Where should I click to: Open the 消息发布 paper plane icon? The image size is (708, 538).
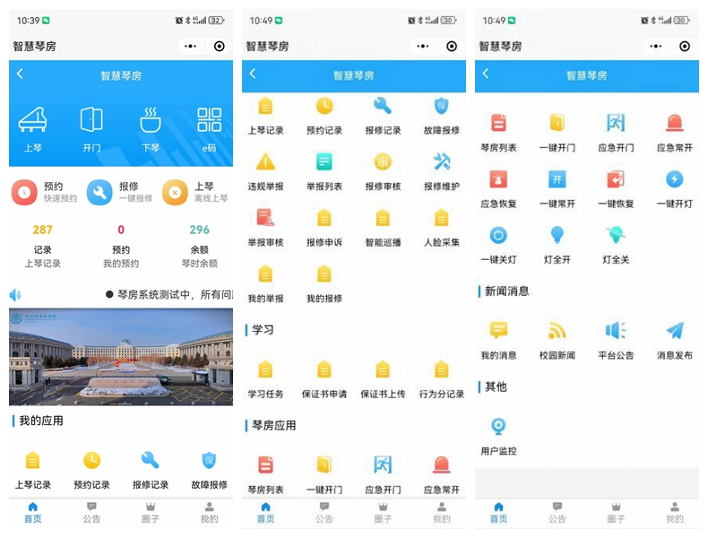click(x=674, y=331)
